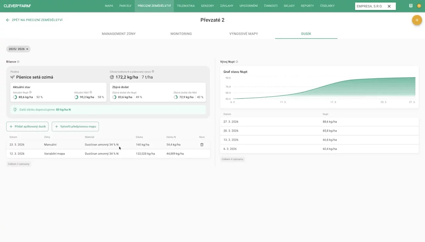The height and width of the screenshot is (242, 425).
Task: Go to Telematika in top menu
Action: tap(186, 6)
